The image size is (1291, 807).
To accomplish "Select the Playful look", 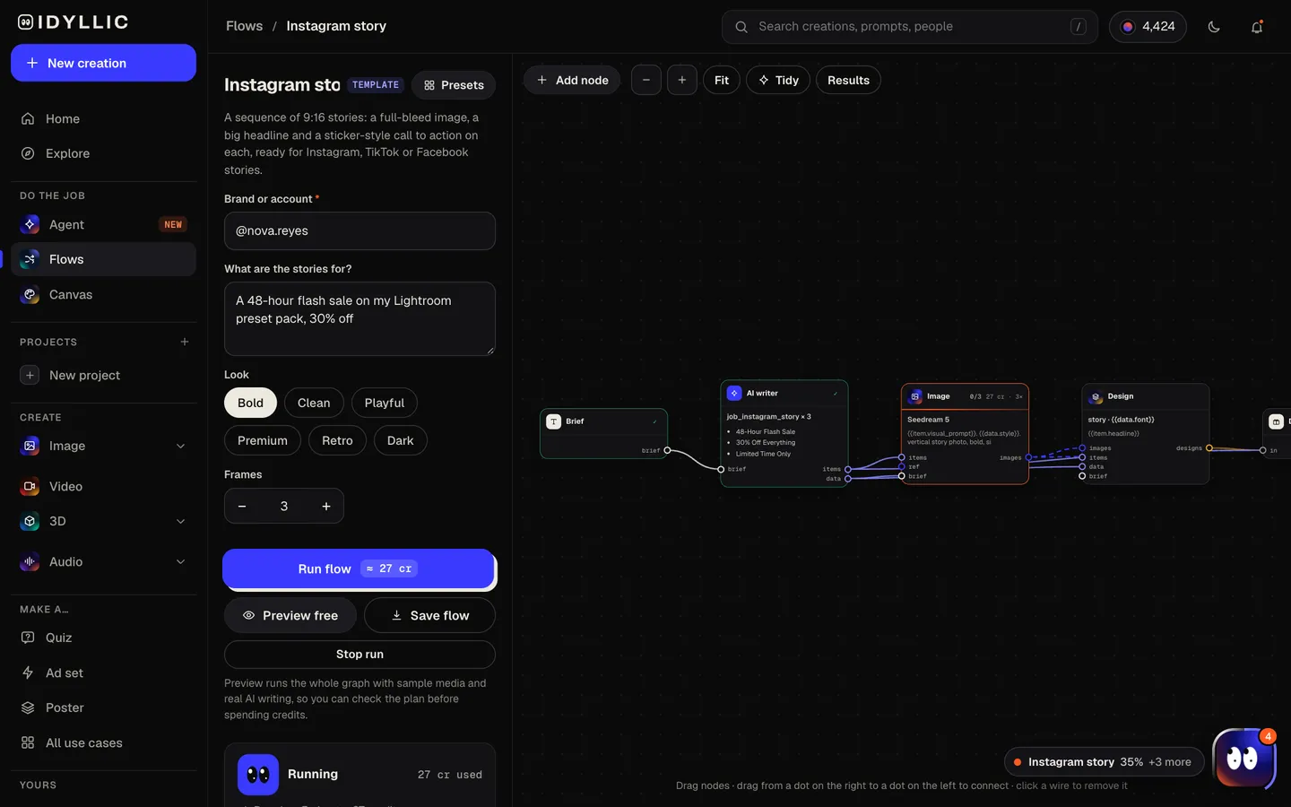I will click(385, 403).
